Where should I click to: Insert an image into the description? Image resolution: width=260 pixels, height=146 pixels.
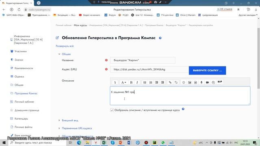[x=190, y=82]
